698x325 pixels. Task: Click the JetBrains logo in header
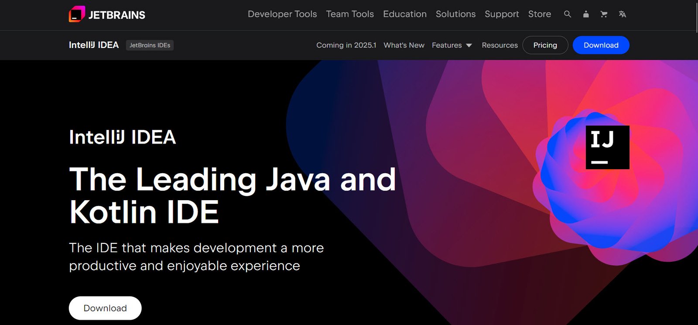coord(107,14)
